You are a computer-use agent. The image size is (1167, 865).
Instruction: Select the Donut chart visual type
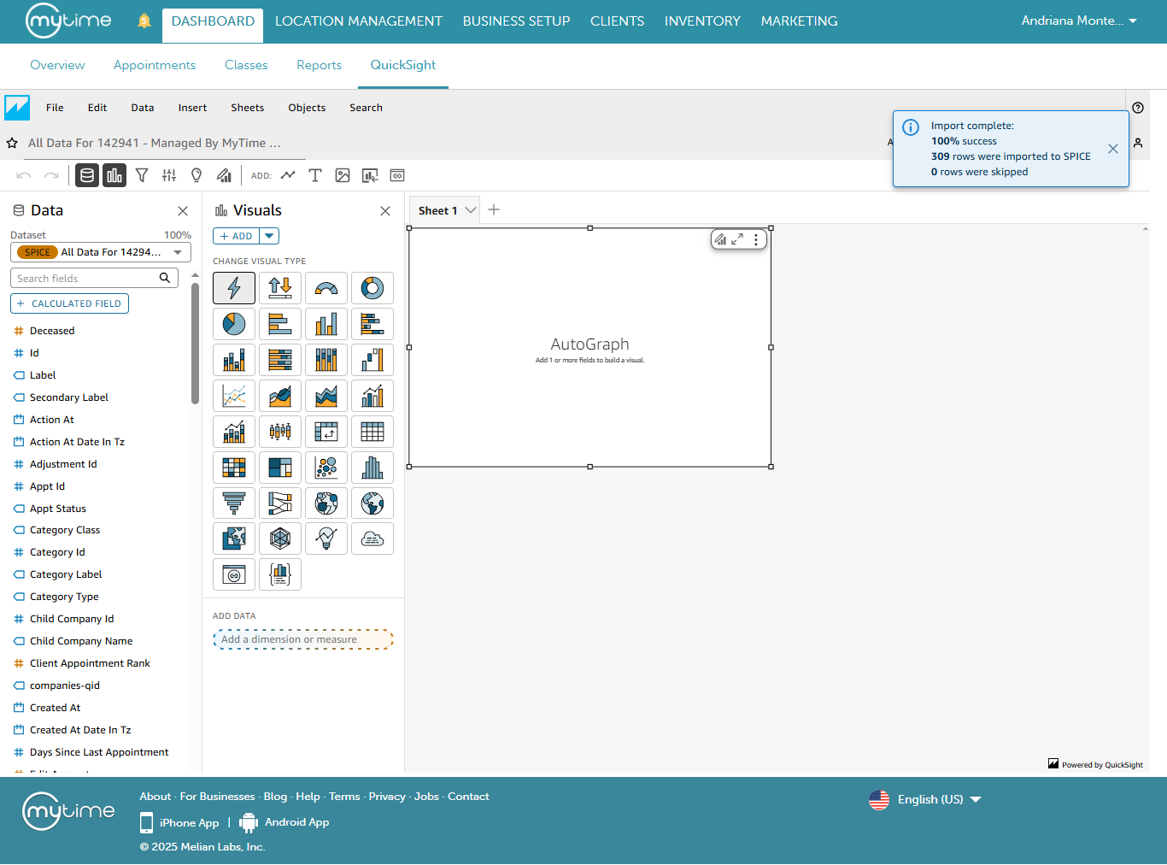coord(372,288)
